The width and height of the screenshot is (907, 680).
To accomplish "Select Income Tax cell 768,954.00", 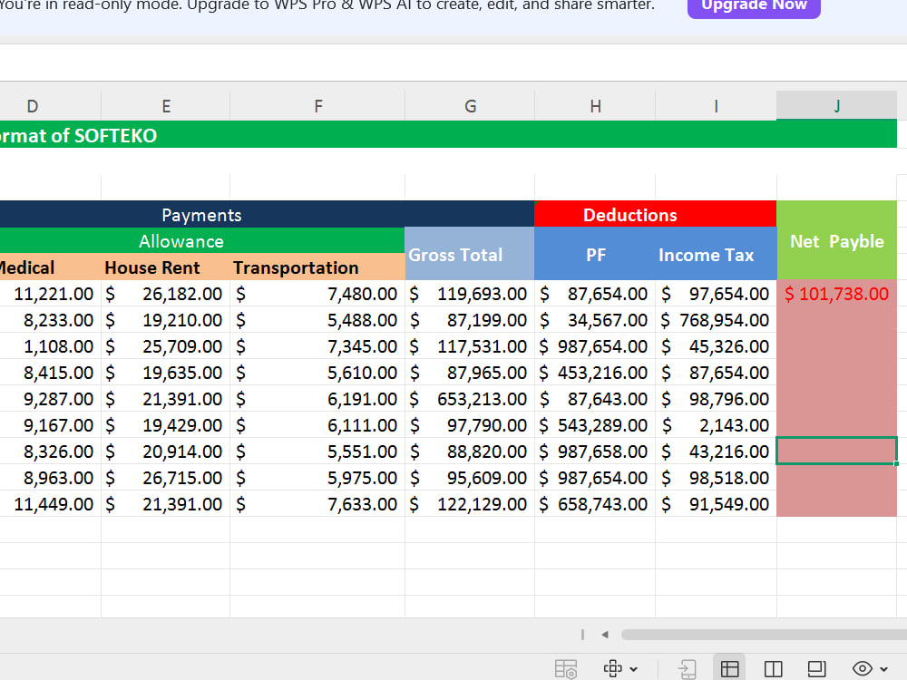I will [716, 320].
